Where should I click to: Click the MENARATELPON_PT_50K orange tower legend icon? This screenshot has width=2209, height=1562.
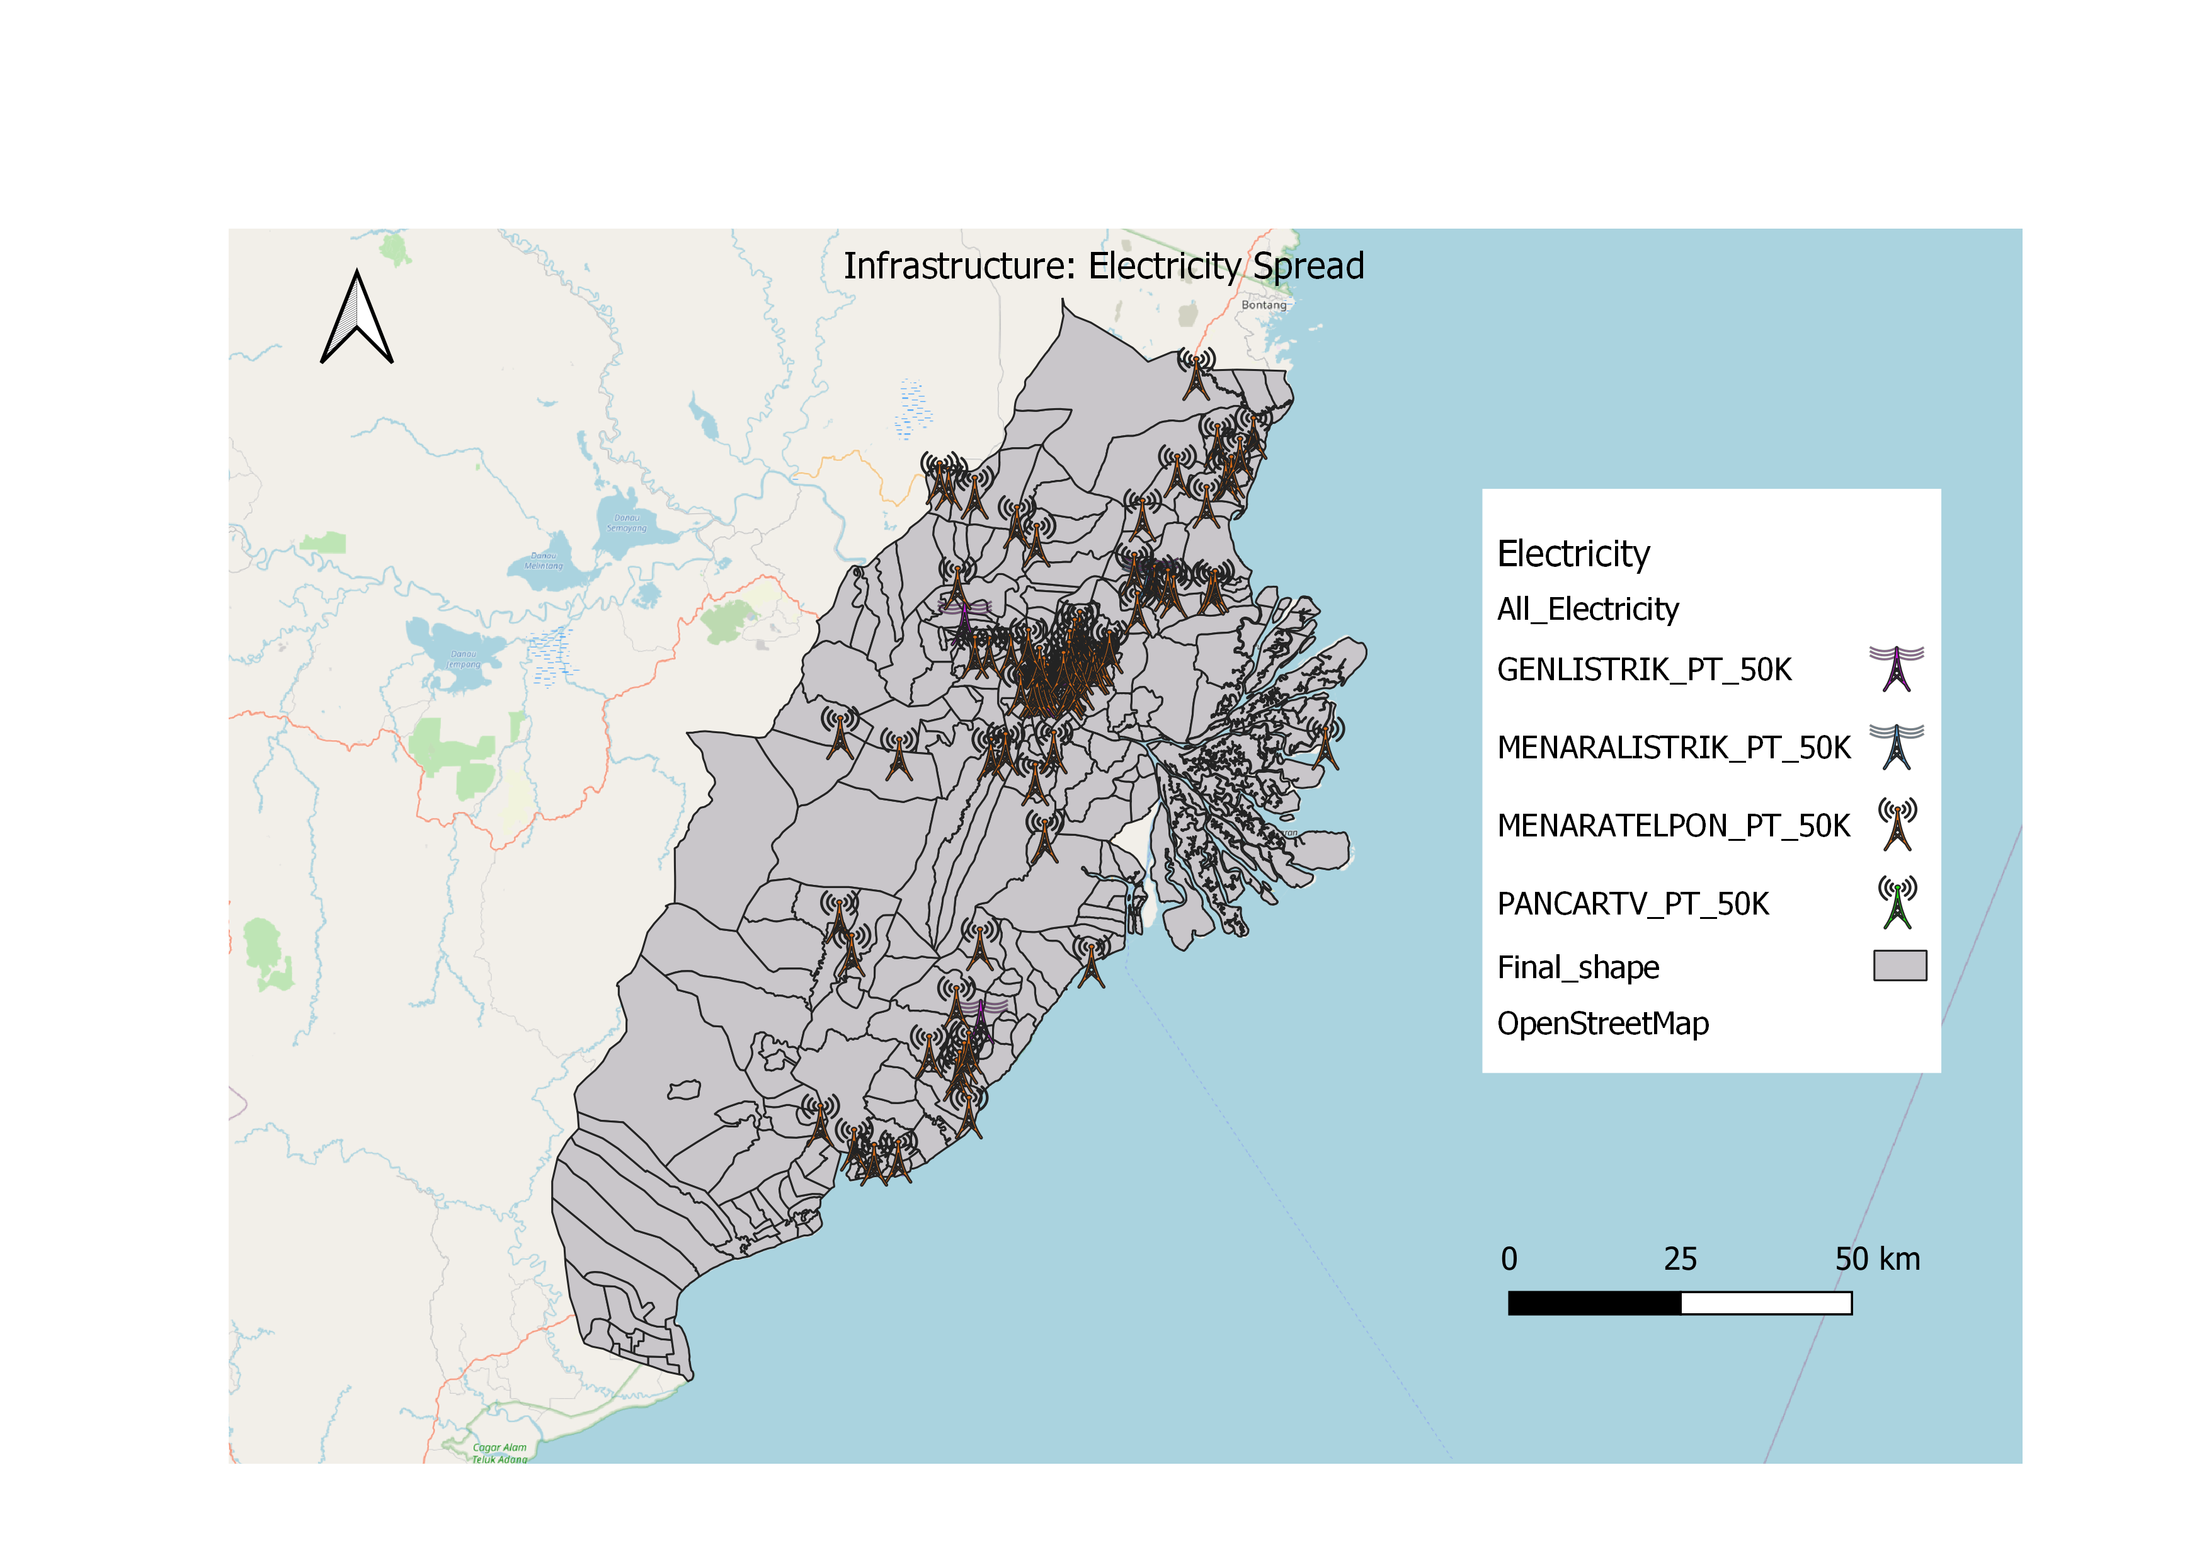[x=1897, y=825]
